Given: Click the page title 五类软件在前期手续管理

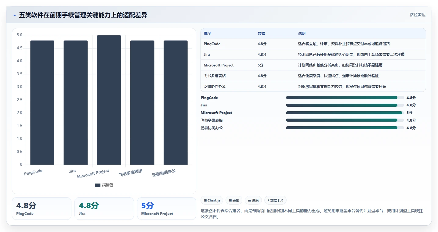Looking at the screenshot, I should click(83, 15).
